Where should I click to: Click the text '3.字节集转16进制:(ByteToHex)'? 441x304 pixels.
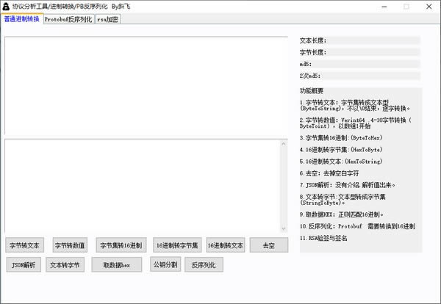(341, 138)
